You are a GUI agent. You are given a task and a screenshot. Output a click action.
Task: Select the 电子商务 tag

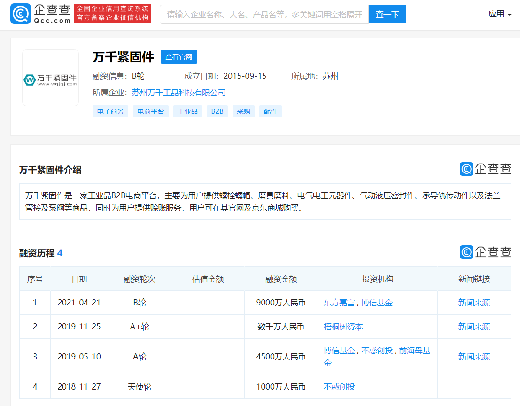coord(110,111)
